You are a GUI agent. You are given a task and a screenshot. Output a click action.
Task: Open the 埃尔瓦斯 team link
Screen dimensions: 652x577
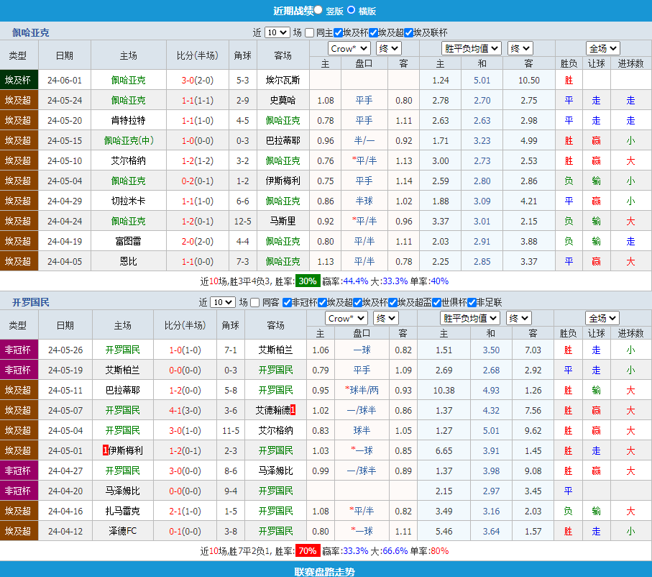283,80
